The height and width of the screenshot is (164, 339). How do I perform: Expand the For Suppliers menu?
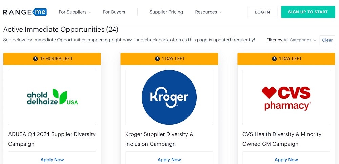75,12
